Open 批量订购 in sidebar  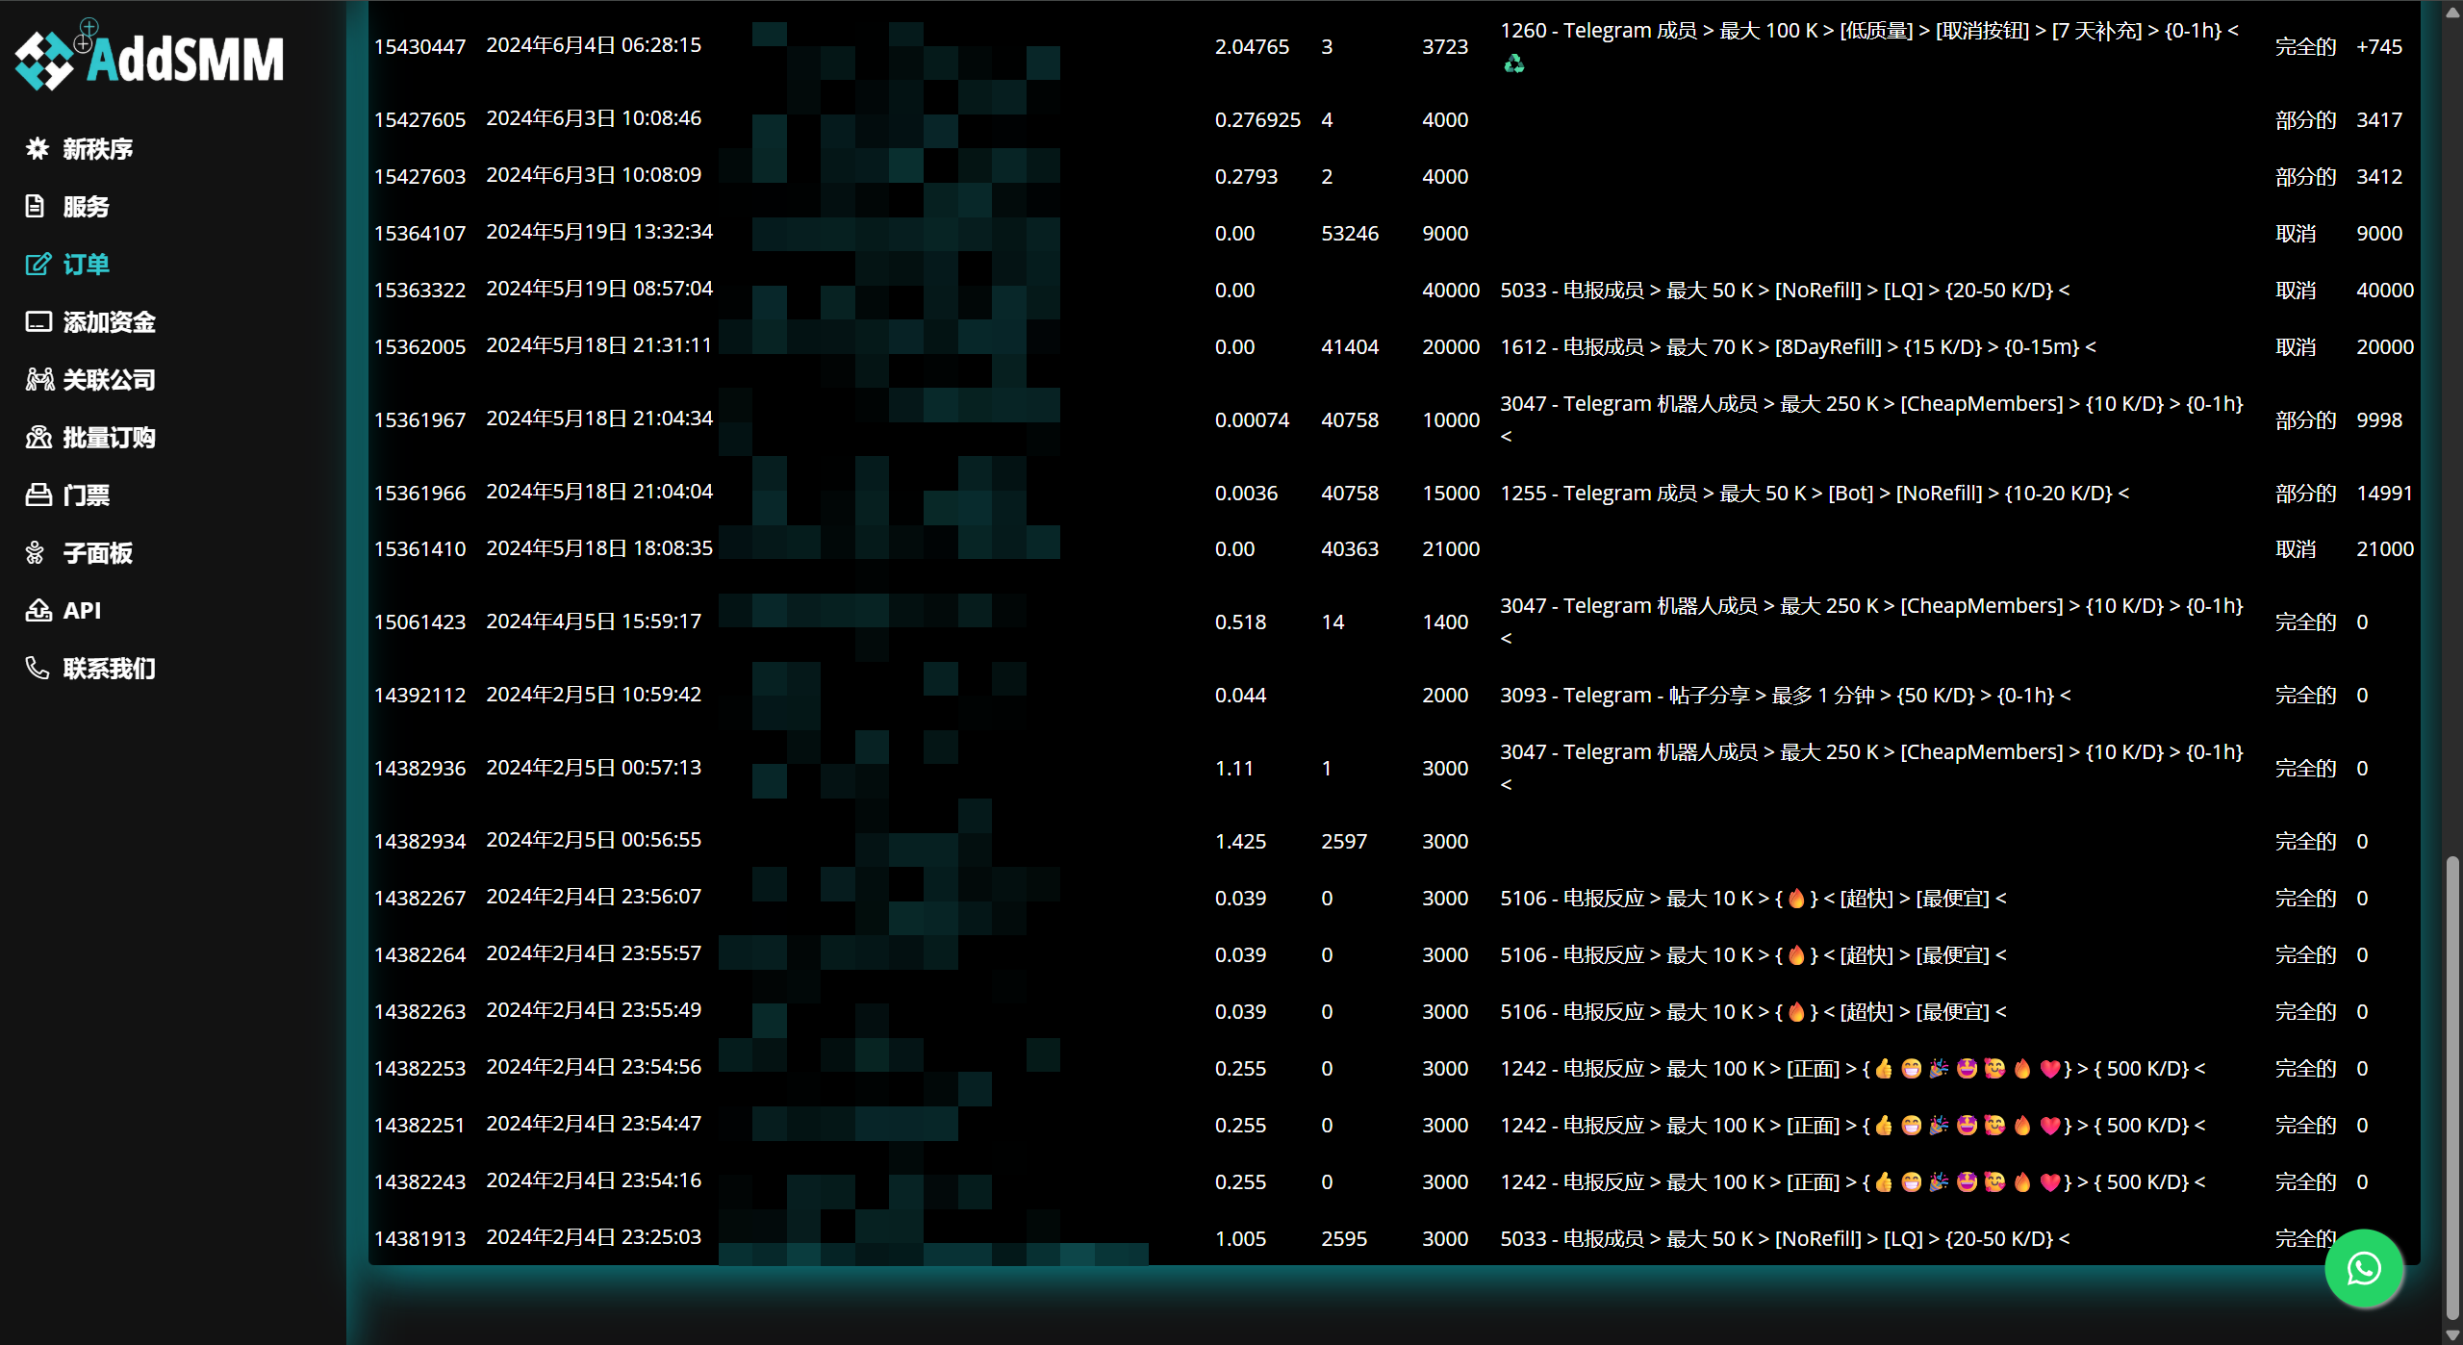coord(110,438)
